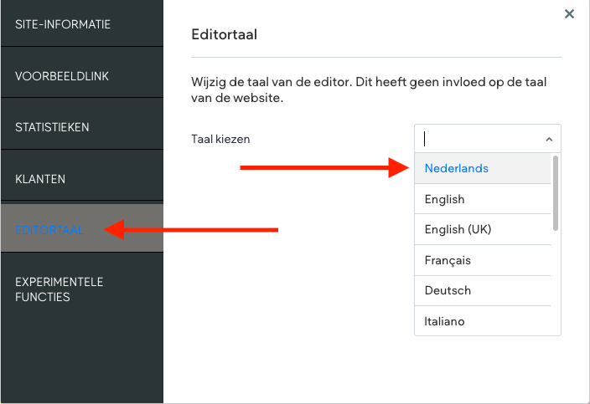
Task: Select English as the editor language
Action: 445,199
